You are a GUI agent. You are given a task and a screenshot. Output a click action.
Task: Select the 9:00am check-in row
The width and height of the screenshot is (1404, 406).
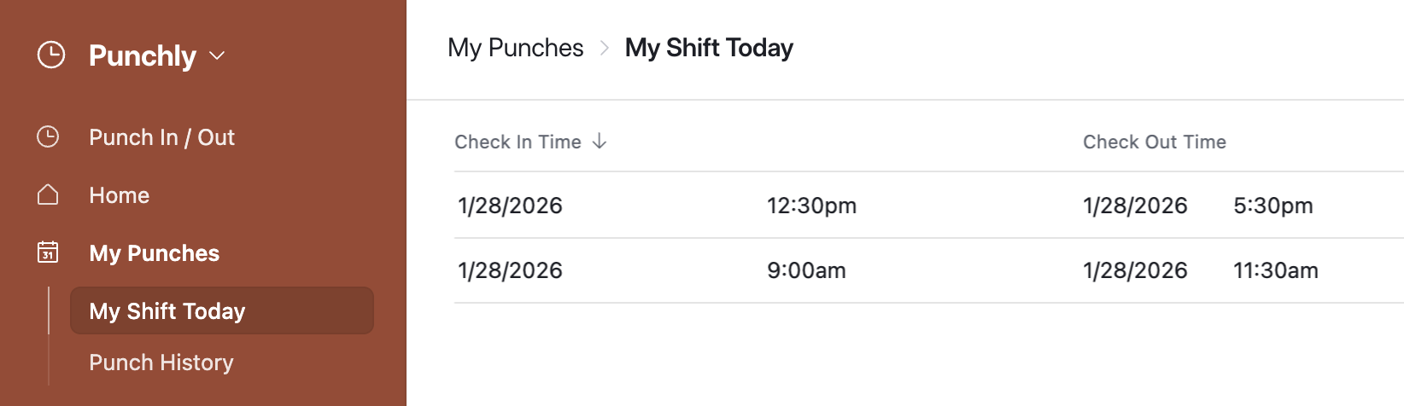pos(806,270)
